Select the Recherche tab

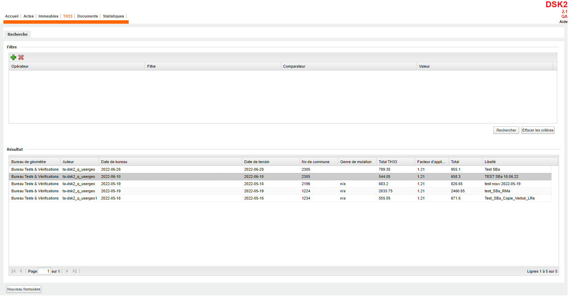pyautogui.click(x=18, y=34)
